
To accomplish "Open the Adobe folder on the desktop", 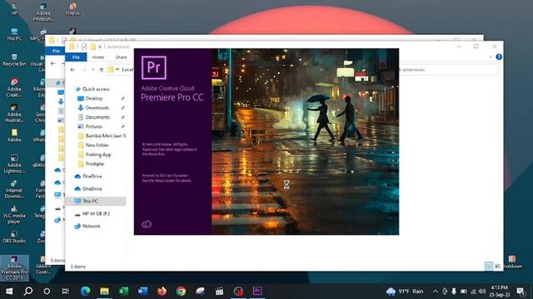I will coord(14,135).
